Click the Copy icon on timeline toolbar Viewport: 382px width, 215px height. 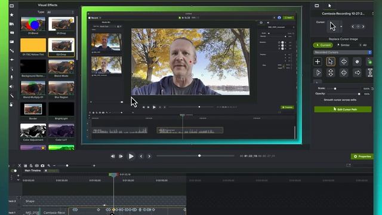[25, 165]
